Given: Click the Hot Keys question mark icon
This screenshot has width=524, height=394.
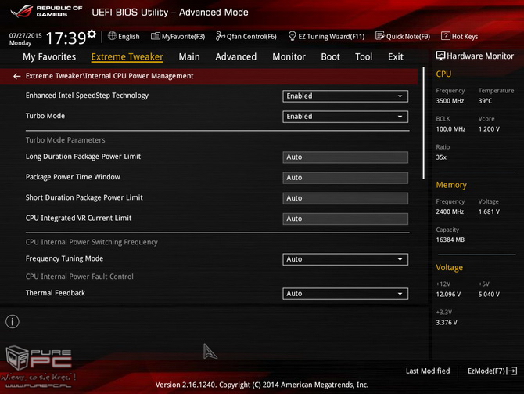Looking at the screenshot, I should click(x=446, y=36).
